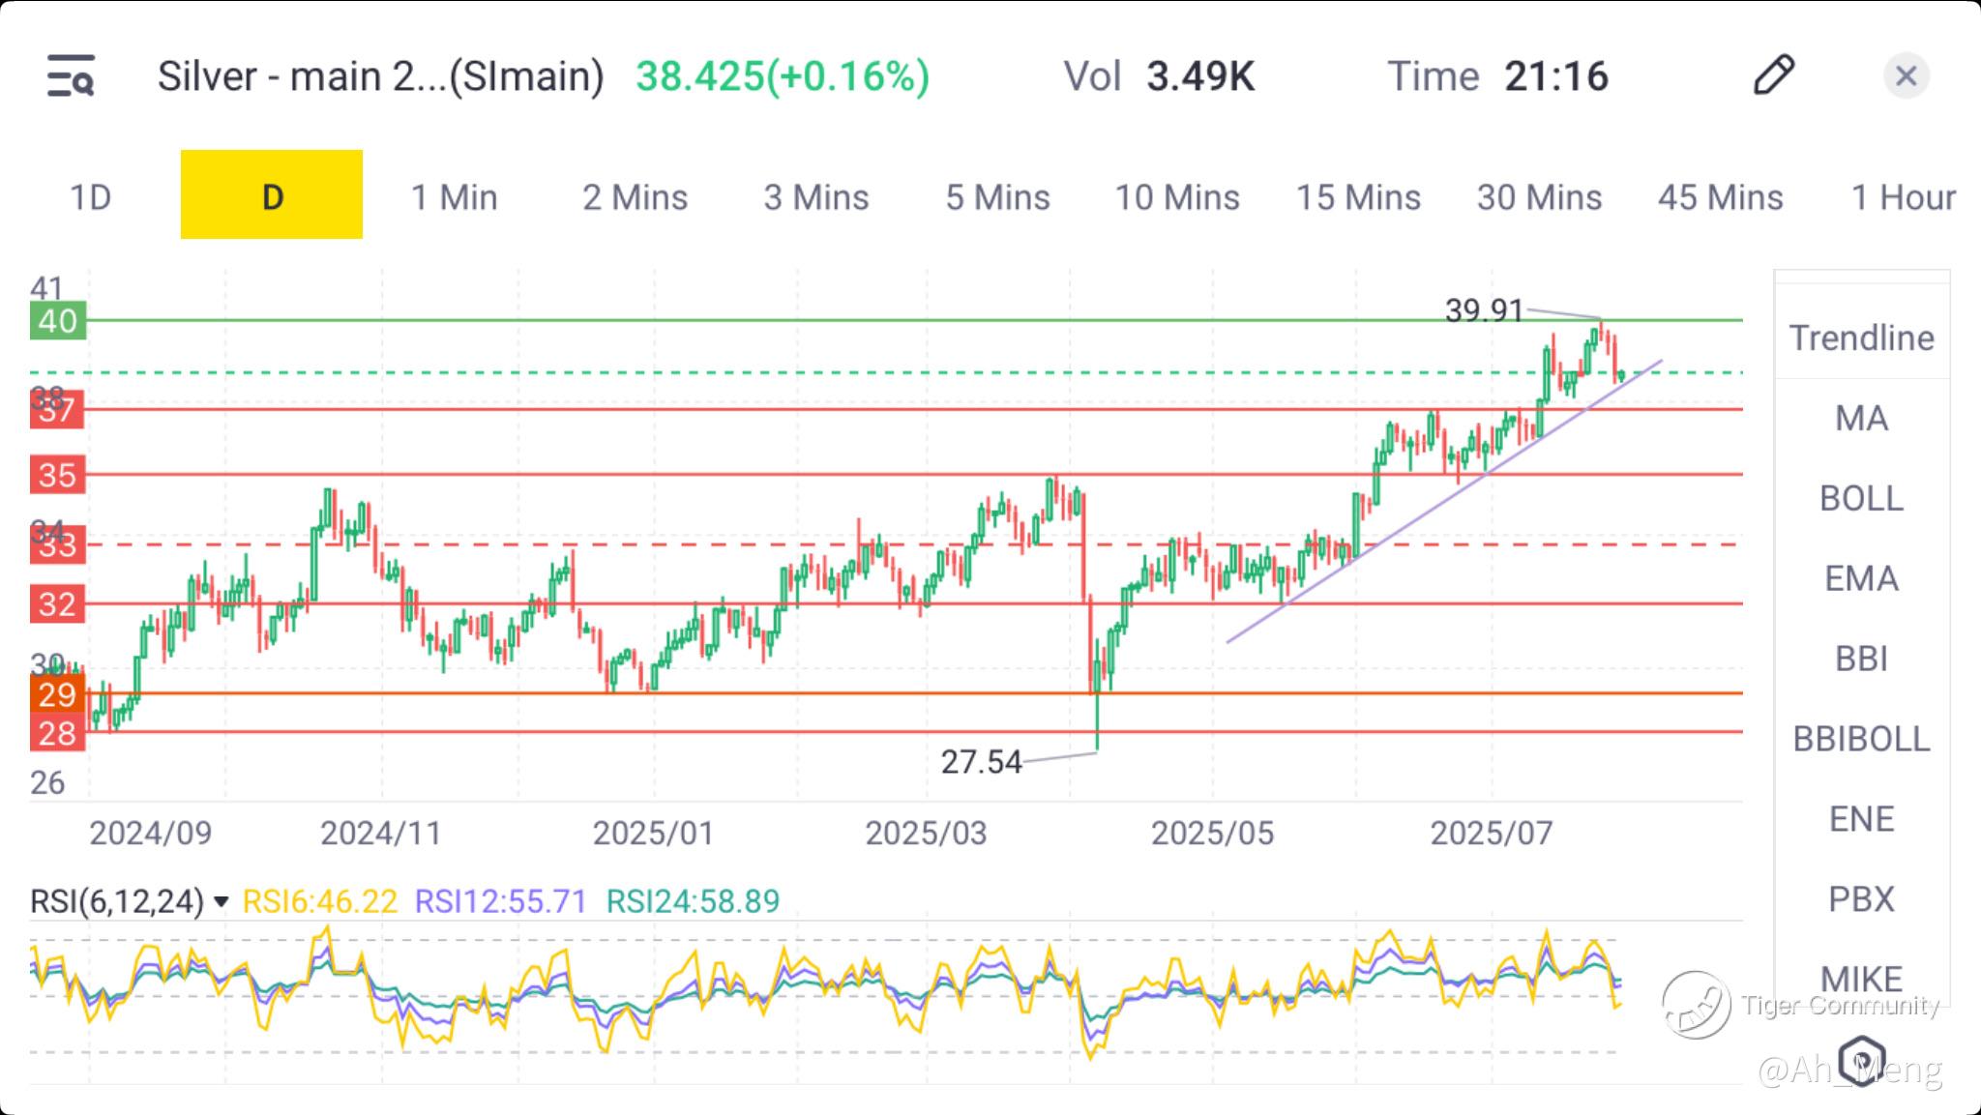The height and width of the screenshot is (1115, 1981).
Task: Toggle the MA indicator
Action: (x=1861, y=418)
